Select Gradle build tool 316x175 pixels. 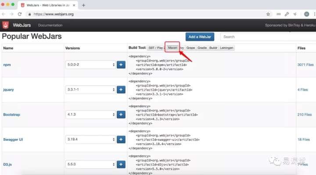click(202, 48)
